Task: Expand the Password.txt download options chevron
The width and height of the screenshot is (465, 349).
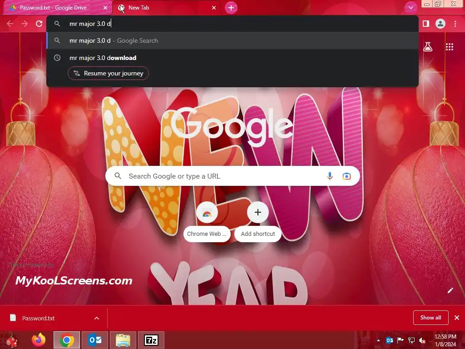Action: (x=97, y=318)
